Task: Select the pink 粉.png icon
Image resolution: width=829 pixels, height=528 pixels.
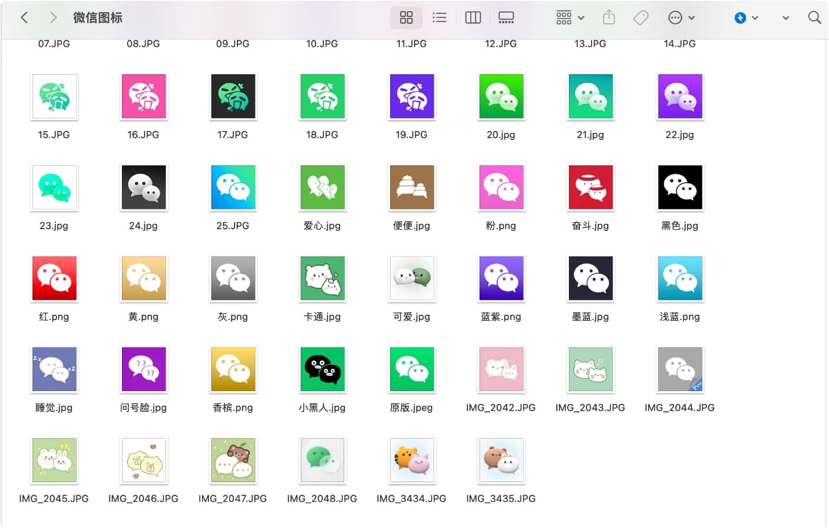Action: pyautogui.click(x=501, y=187)
